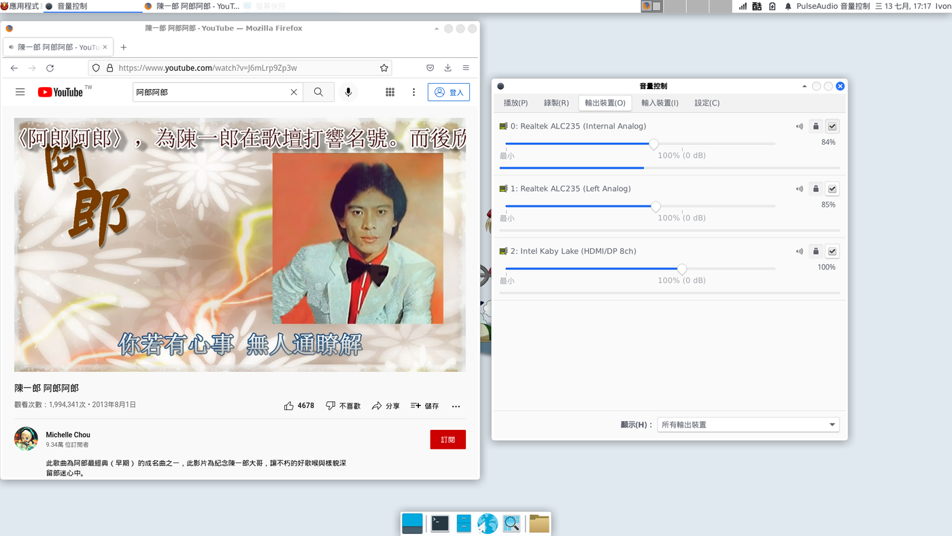Viewport: 952px width, 536px height.
Task: Open the 設定(C) tab
Action: [707, 103]
